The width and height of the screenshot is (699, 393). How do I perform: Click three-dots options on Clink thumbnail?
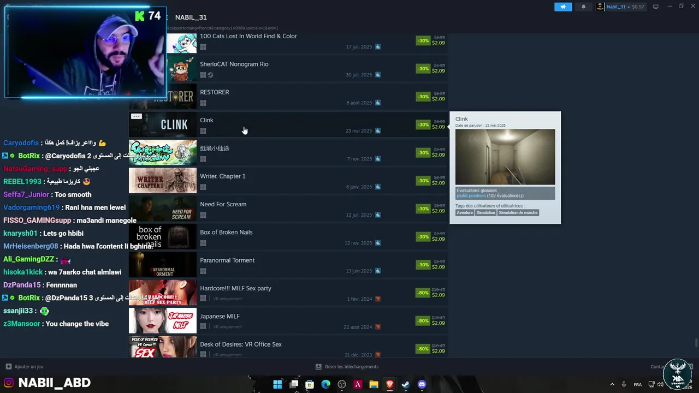[137, 116]
